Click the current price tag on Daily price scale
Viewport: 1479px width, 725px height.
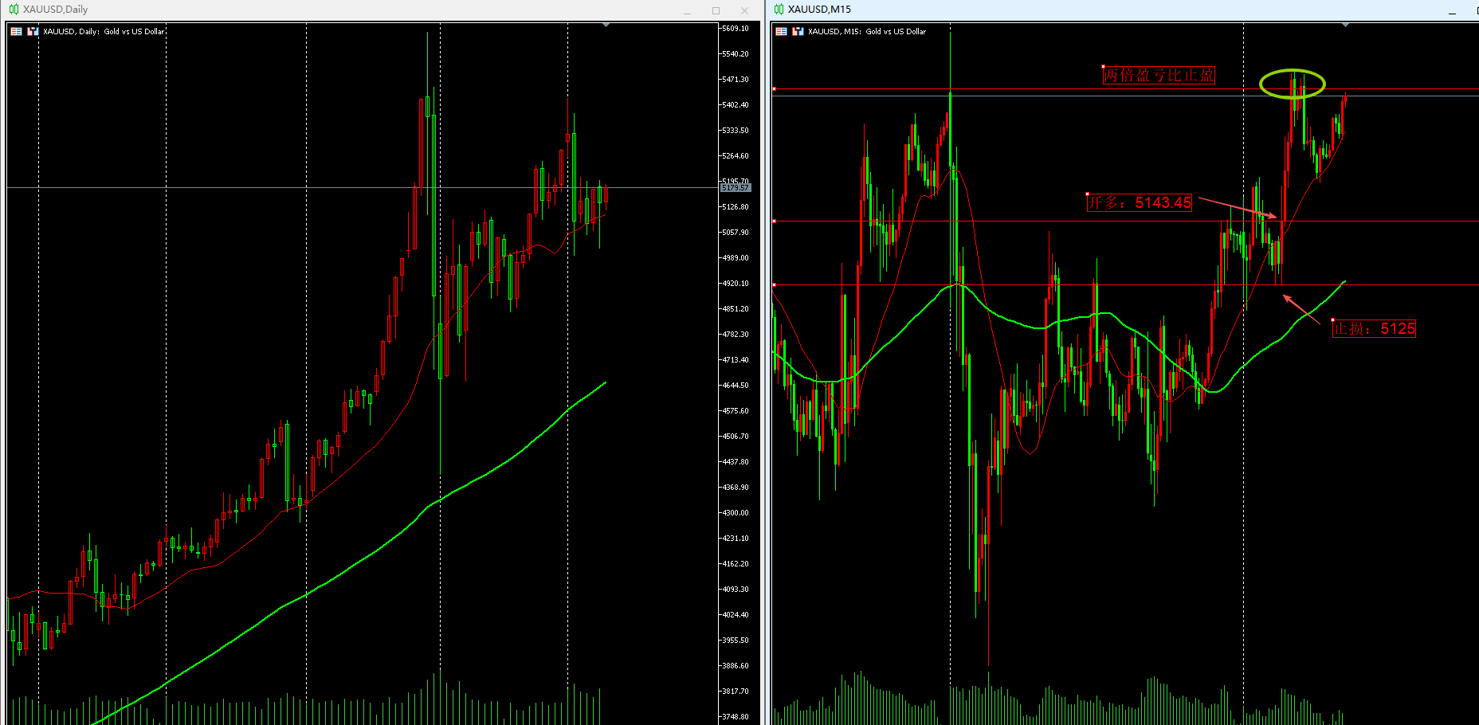click(x=735, y=188)
